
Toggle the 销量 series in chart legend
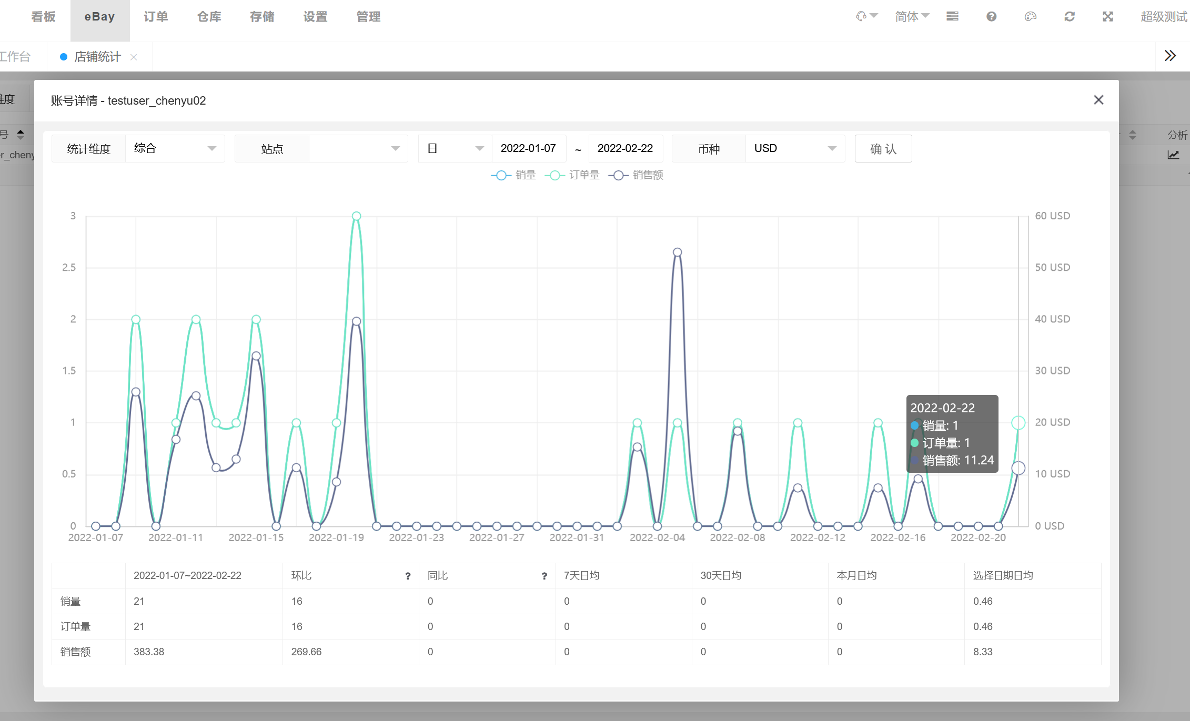click(x=513, y=175)
